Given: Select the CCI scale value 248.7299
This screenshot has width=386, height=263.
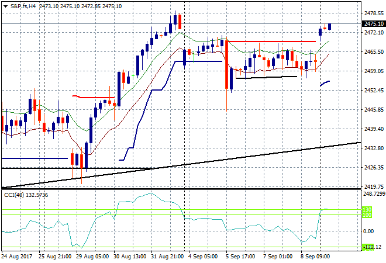Looking at the screenshot, I should click(x=374, y=194).
